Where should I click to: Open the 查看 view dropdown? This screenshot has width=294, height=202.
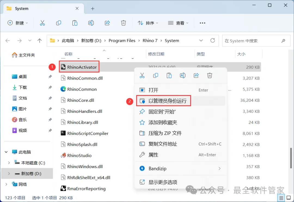tap(178, 23)
